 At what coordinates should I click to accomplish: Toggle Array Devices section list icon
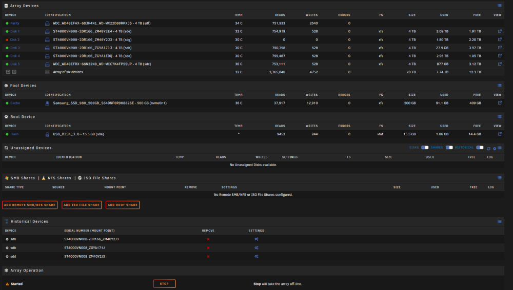[x=499, y=6]
